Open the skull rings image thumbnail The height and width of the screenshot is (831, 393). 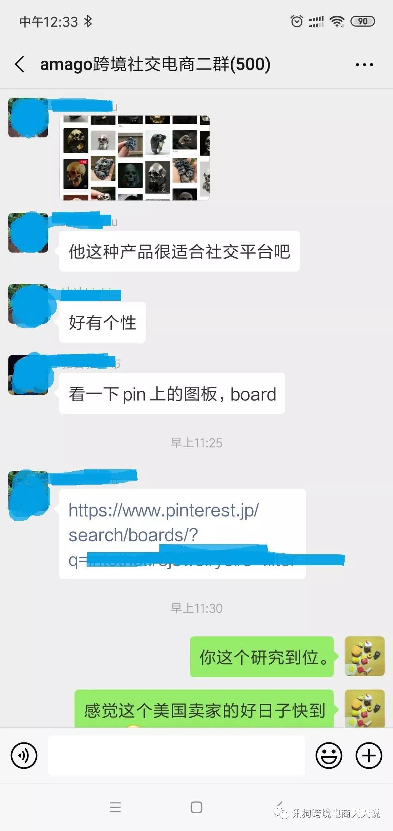point(135,158)
